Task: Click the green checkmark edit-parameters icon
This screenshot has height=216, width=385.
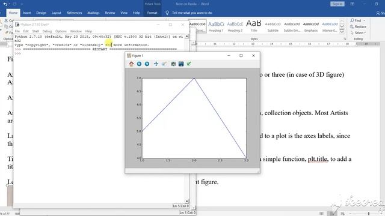Action: 189,64
